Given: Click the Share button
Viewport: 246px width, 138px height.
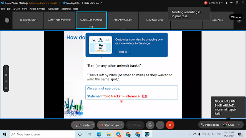Looking at the screenshot, I should click(135, 125).
